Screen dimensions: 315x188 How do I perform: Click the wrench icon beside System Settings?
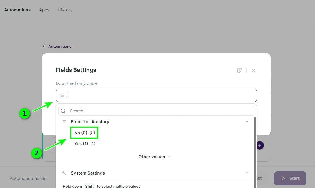(x=64, y=173)
